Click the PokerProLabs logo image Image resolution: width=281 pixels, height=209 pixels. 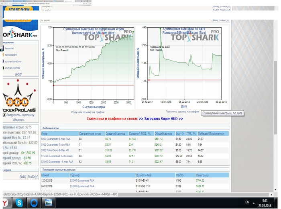19,96
